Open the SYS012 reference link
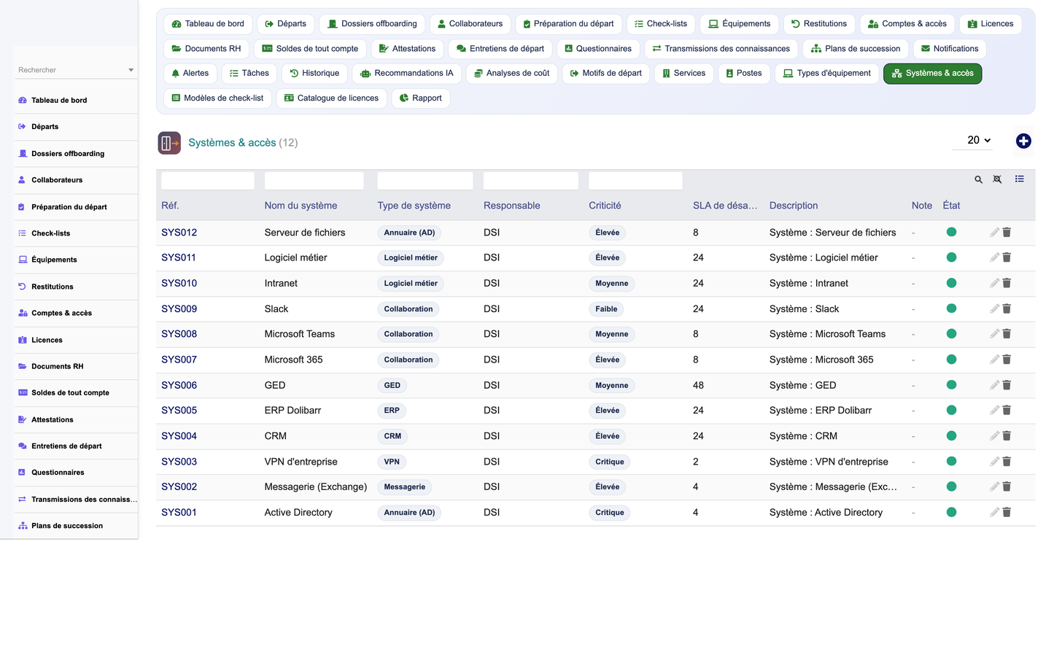Viewport: 1054px width, 652px height. [179, 233]
